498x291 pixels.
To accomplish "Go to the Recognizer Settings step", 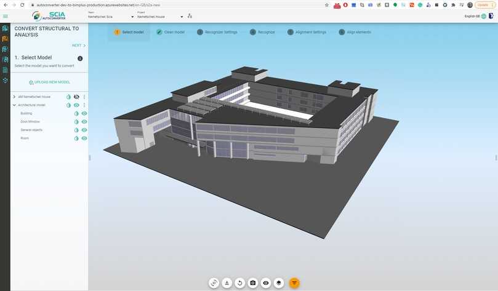I will [217, 32].
